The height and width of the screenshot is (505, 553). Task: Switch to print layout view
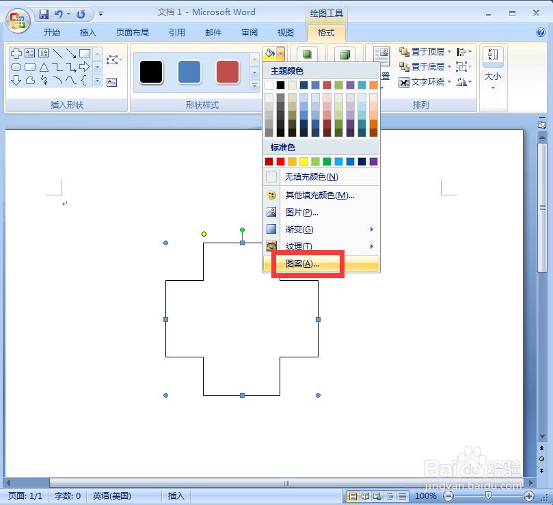(352, 496)
